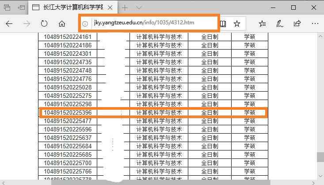Click 学硕 in row 104891520225396
Screen dimensions: 324x185
(x=249, y=112)
